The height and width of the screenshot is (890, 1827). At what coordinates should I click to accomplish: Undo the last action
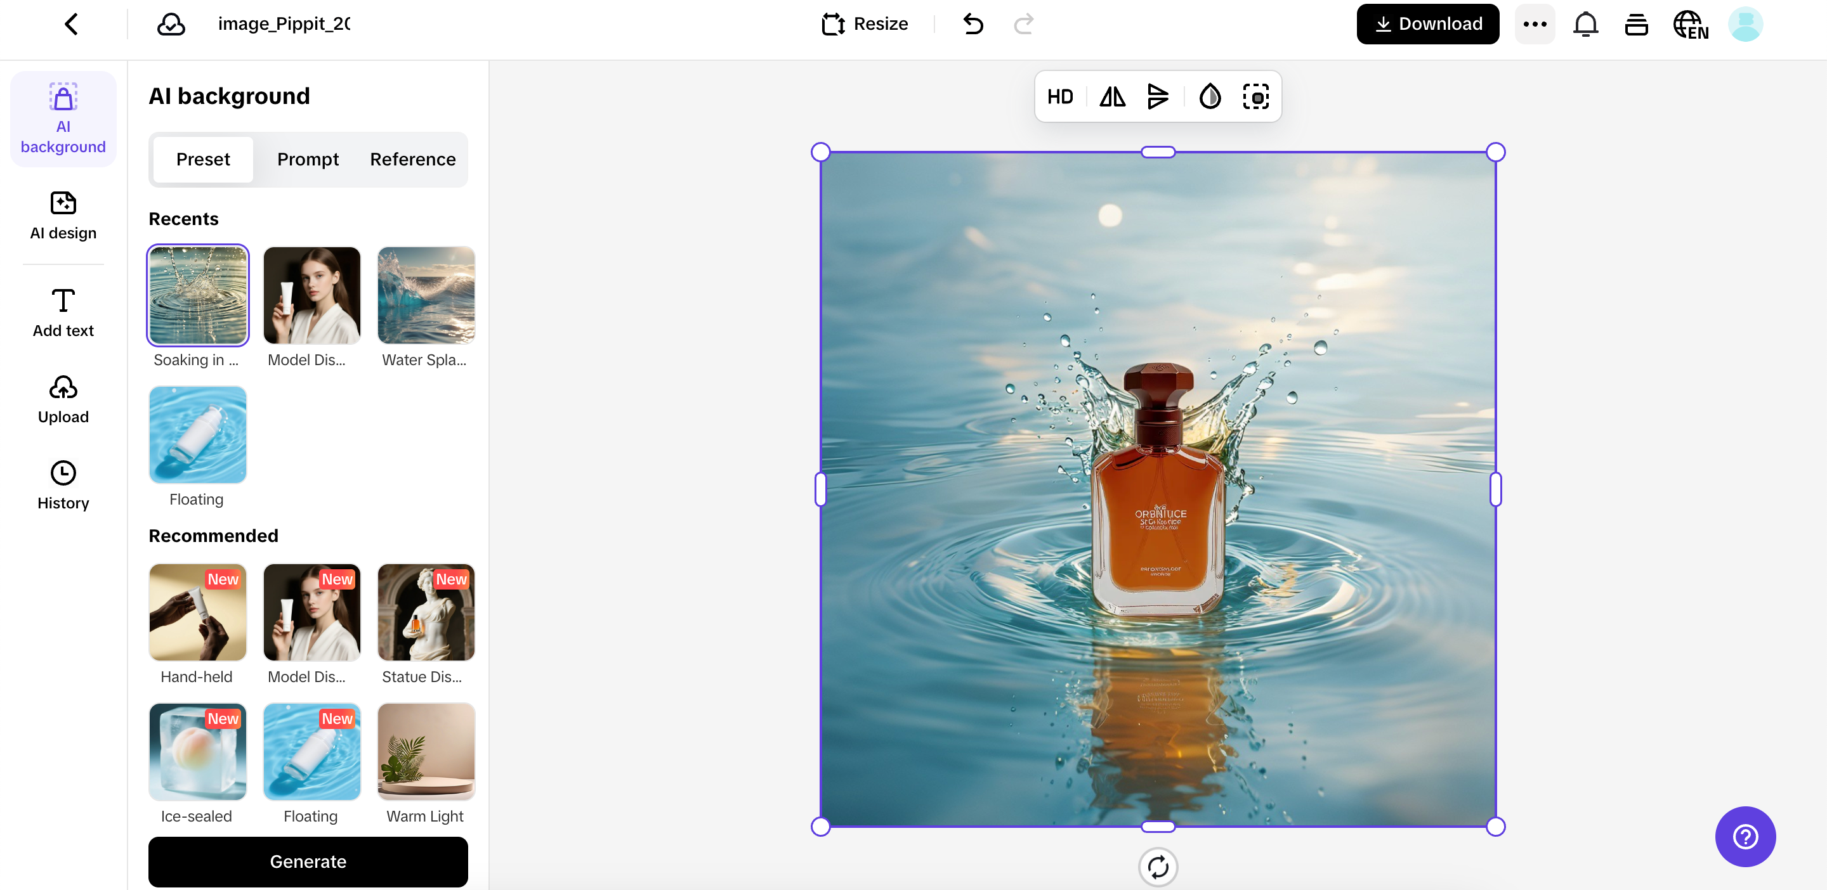click(x=973, y=24)
